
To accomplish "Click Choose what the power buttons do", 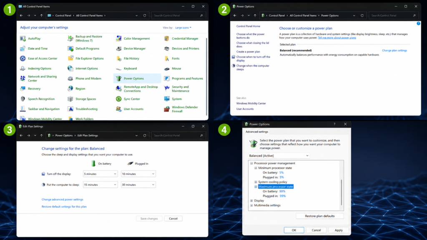I will pos(250,36).
